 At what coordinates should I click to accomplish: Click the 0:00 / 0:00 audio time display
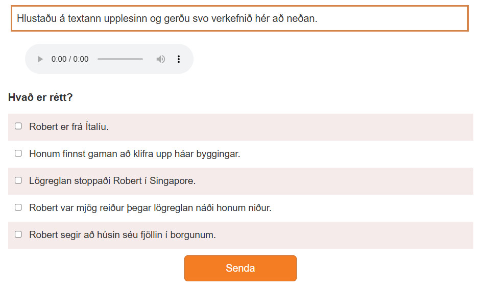click(70, 59)
